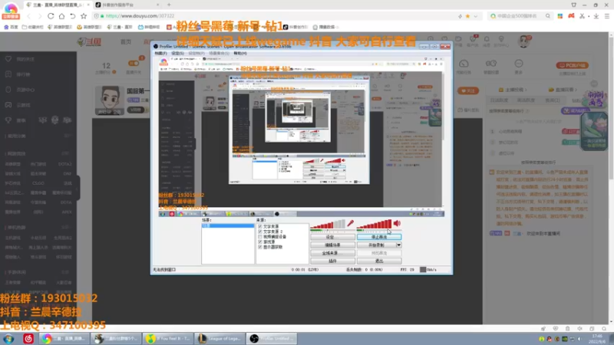Open the Windows Start button
This screenshot has width=614, height=345.
8,339
